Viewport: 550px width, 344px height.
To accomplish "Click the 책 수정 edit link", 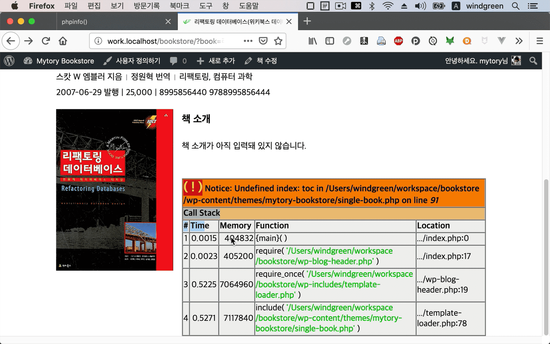I will (261, 61).
